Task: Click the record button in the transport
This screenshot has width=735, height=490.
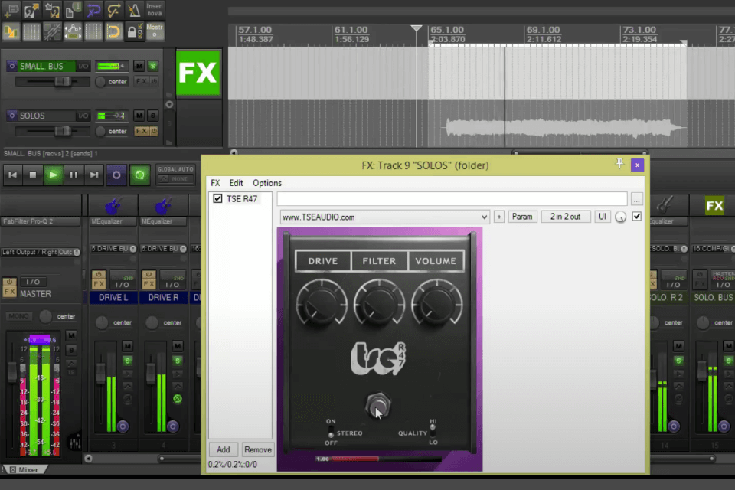Action: 116,175
